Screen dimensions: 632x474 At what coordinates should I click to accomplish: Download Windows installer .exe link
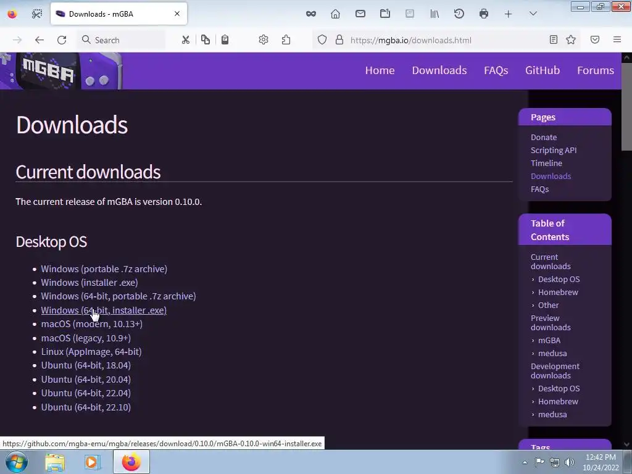89,283
